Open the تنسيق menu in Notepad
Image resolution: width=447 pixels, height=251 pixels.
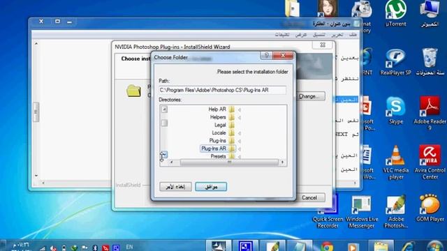pyautogui.click(x=319, y=35)
